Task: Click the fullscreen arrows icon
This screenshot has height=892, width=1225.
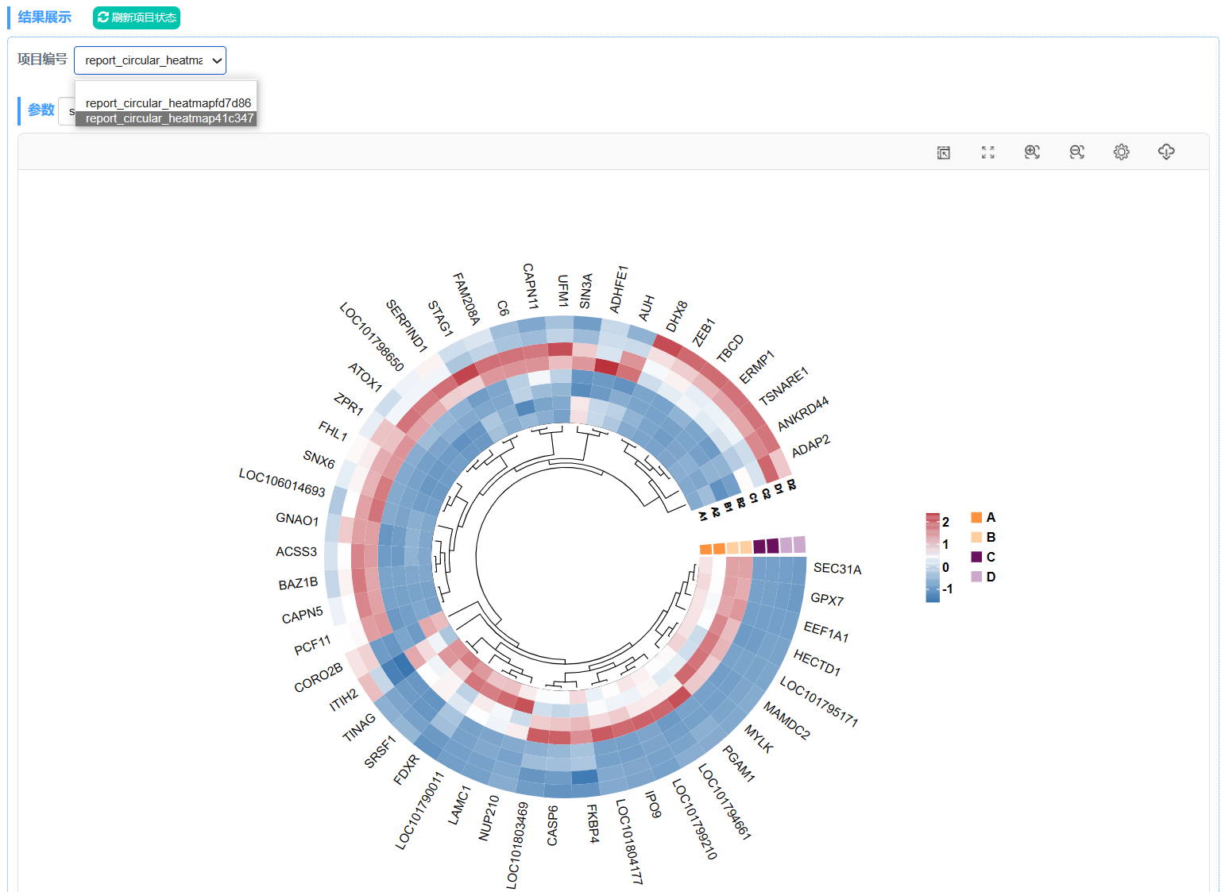Action: [988, 153]
